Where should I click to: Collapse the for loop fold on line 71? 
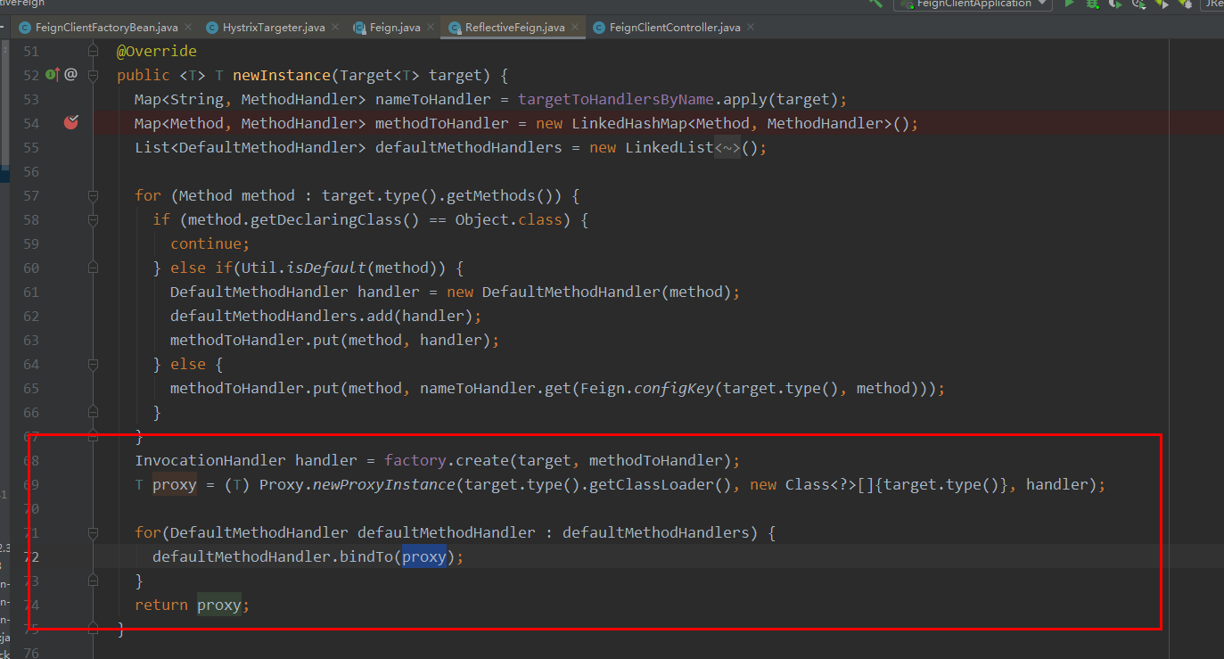click(93, 532)
